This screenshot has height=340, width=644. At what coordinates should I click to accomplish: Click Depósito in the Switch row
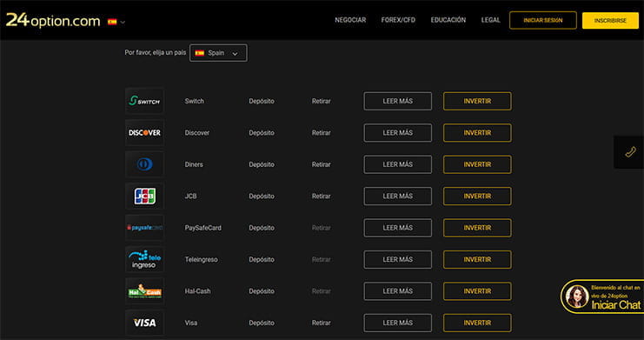262,101
